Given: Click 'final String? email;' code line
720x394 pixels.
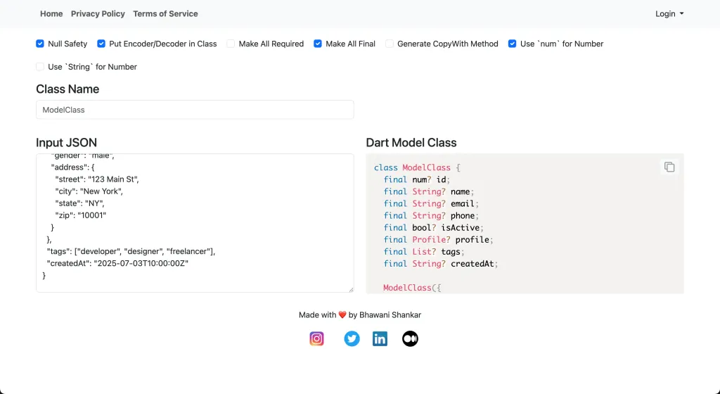Looking at the screenshot, I should click(431, 203).
